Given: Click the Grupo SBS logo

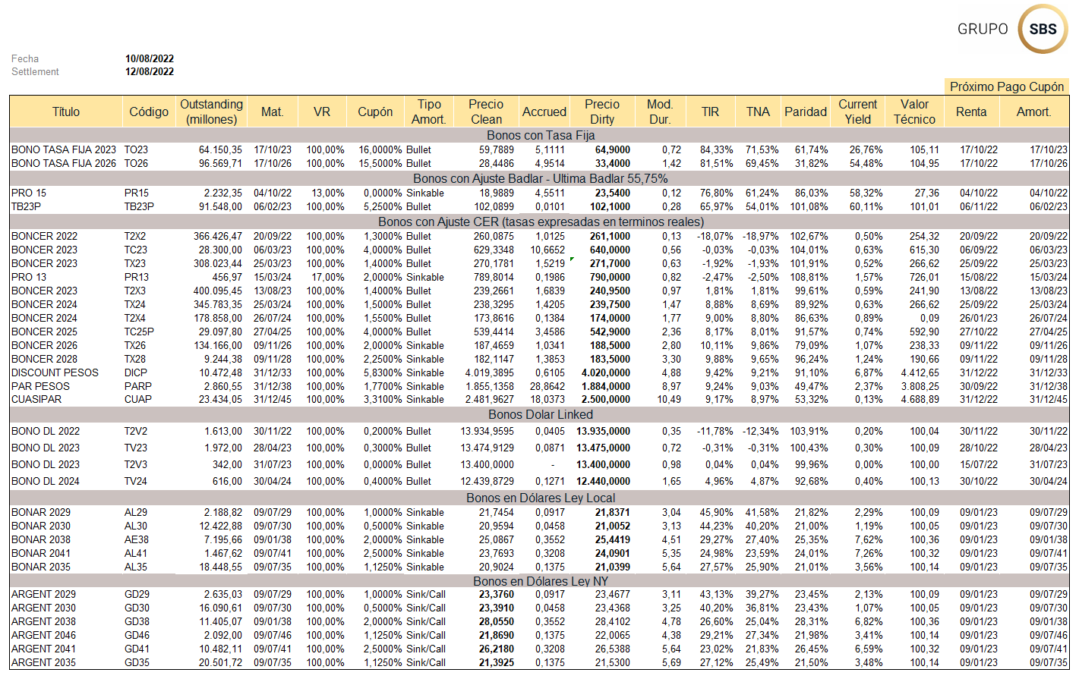Looking at the screenshot, I should click(1012, 29).
